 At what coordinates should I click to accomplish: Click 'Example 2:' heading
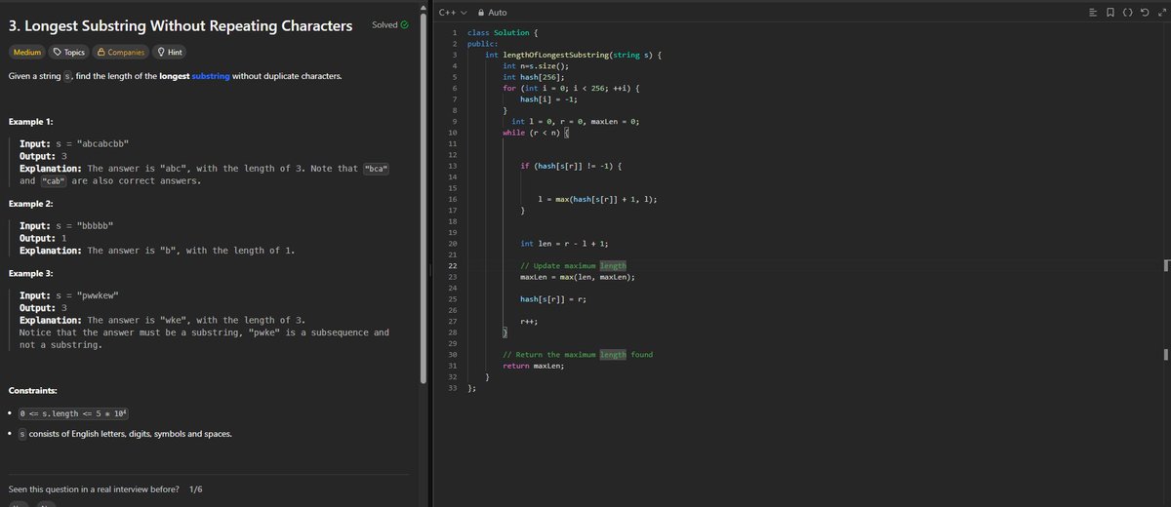pos(30,204)
